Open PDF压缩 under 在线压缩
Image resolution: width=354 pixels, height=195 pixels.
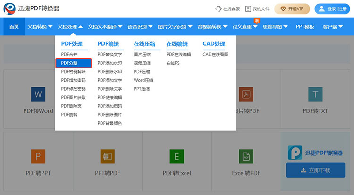pos(142,72)
